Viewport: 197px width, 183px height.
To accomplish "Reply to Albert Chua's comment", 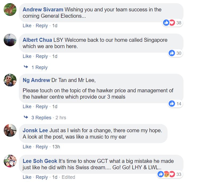I will 42,56.
